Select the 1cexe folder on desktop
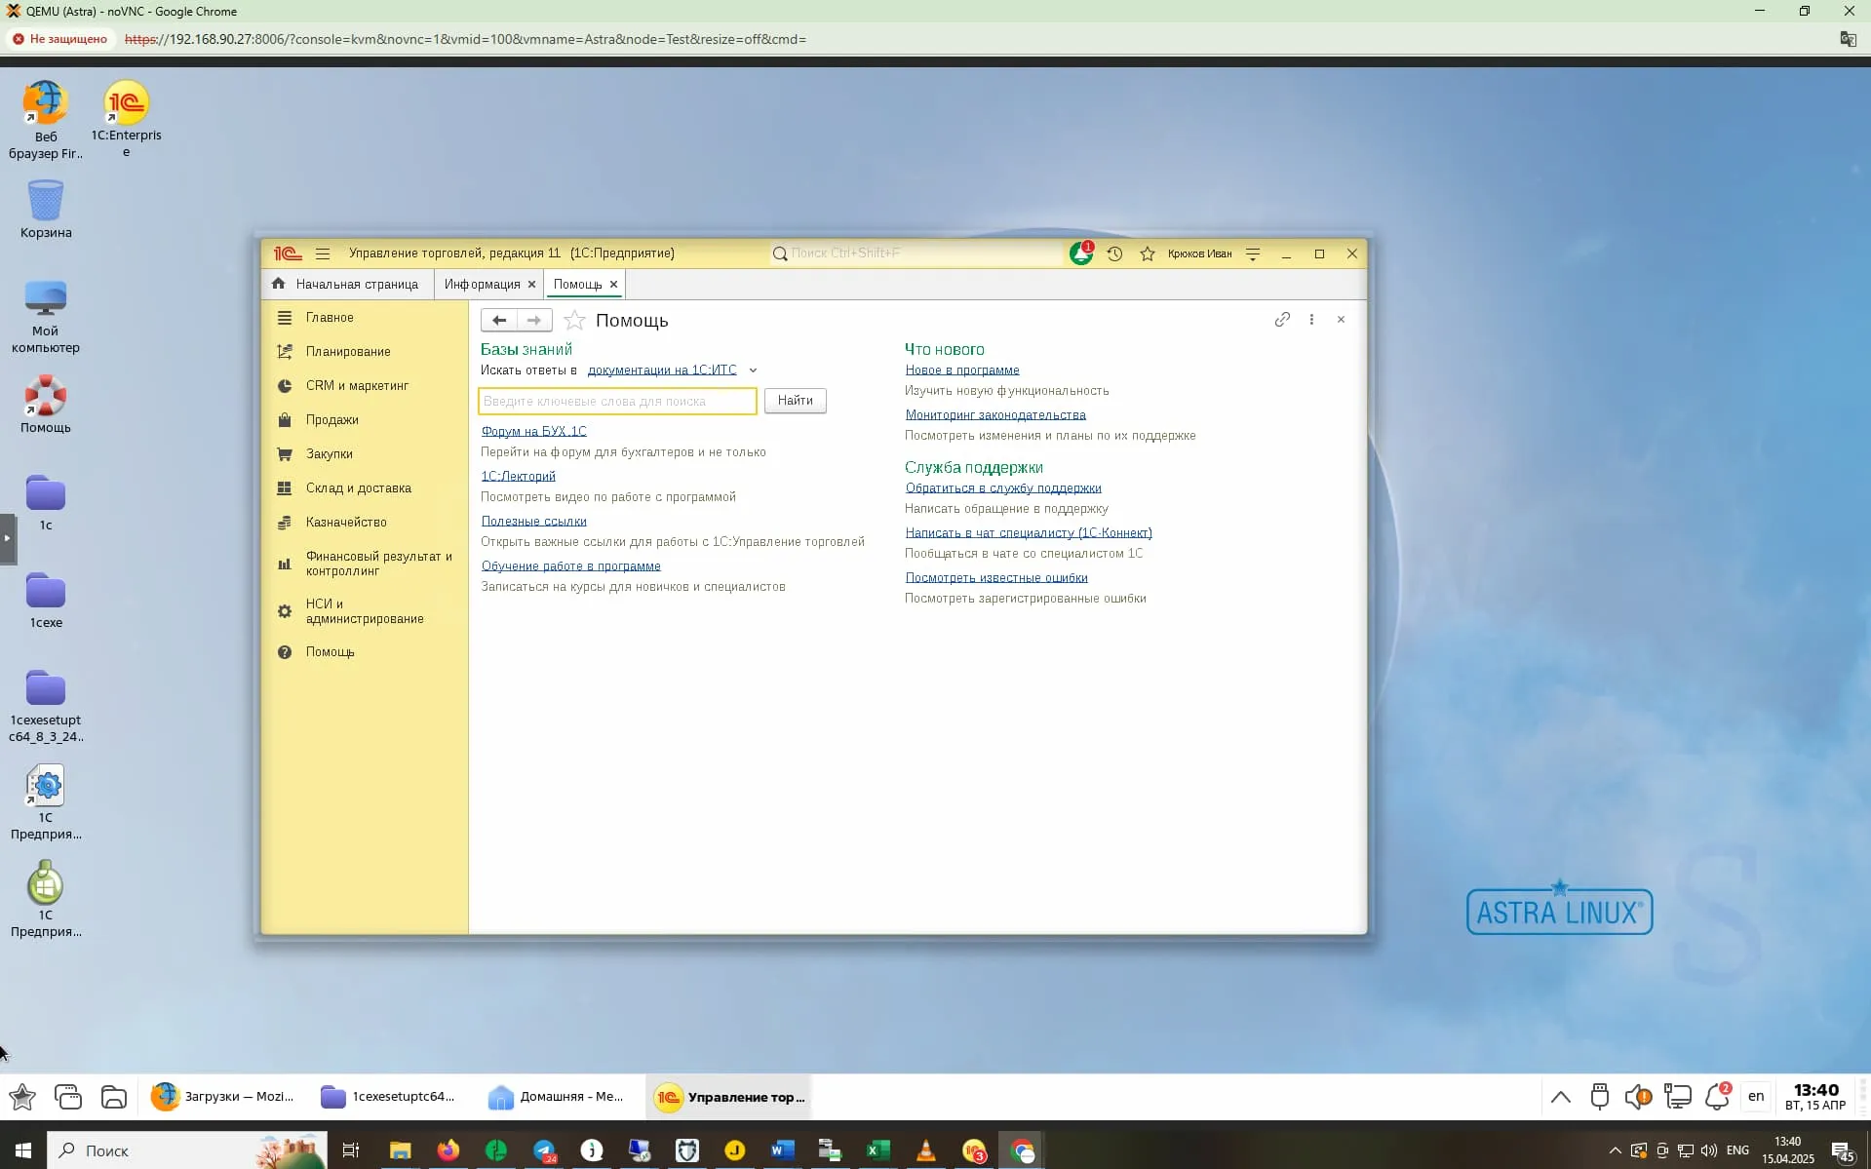 [x=46, y=600]
